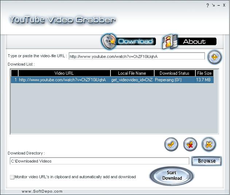Close the YouTube Video Grabber window
The height and width of the screenshot is (195, 230).
(x=224, y=5)
